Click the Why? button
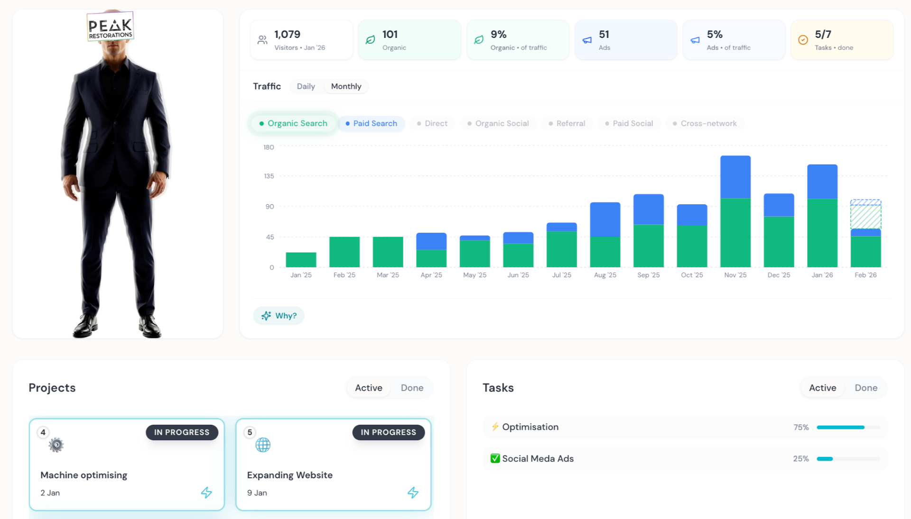 279,316
